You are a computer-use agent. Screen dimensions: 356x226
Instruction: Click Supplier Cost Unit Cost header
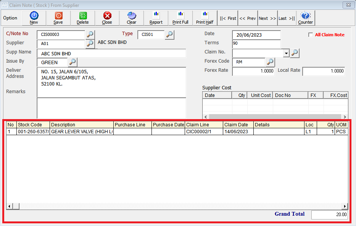[260, 95]
